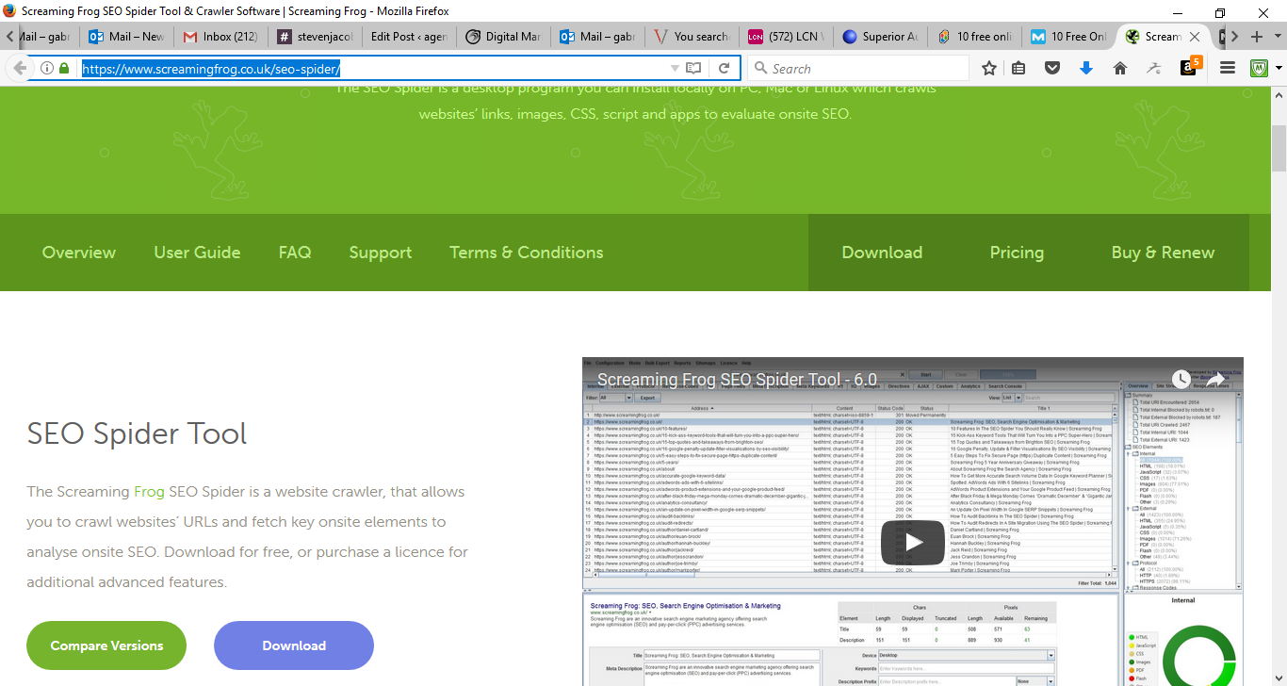Click the URL in the address bar
Screen dimensions: 1287x686
click(211, 69)
